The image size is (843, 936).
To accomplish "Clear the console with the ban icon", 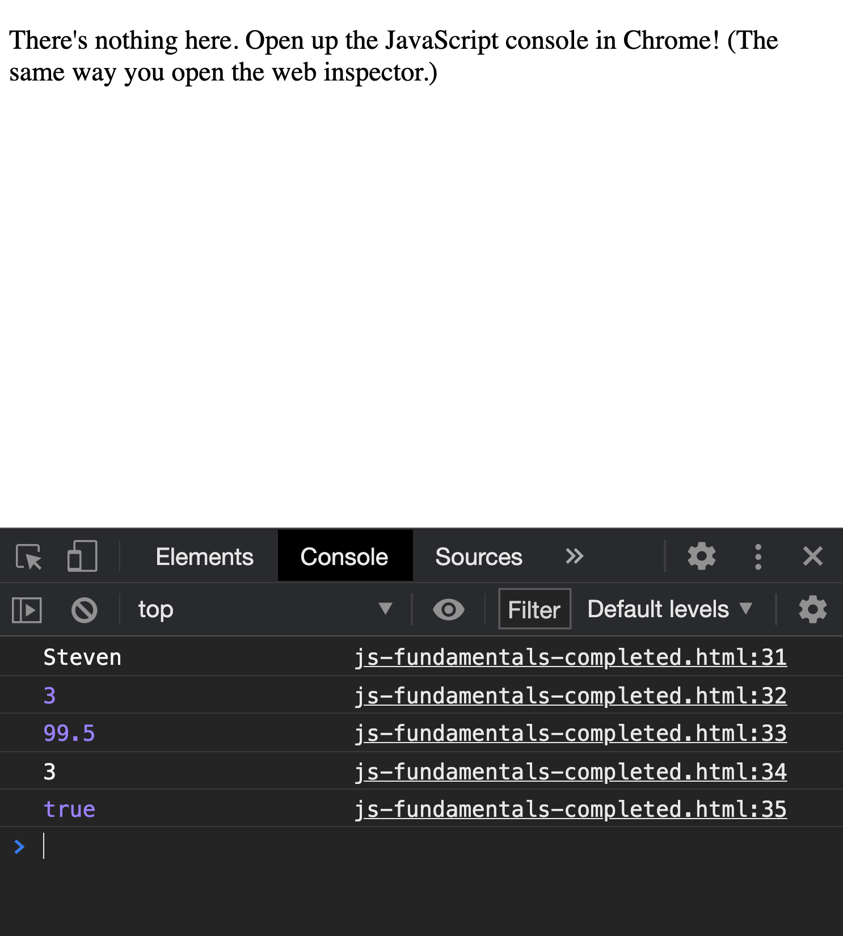I will pos(85,610).
